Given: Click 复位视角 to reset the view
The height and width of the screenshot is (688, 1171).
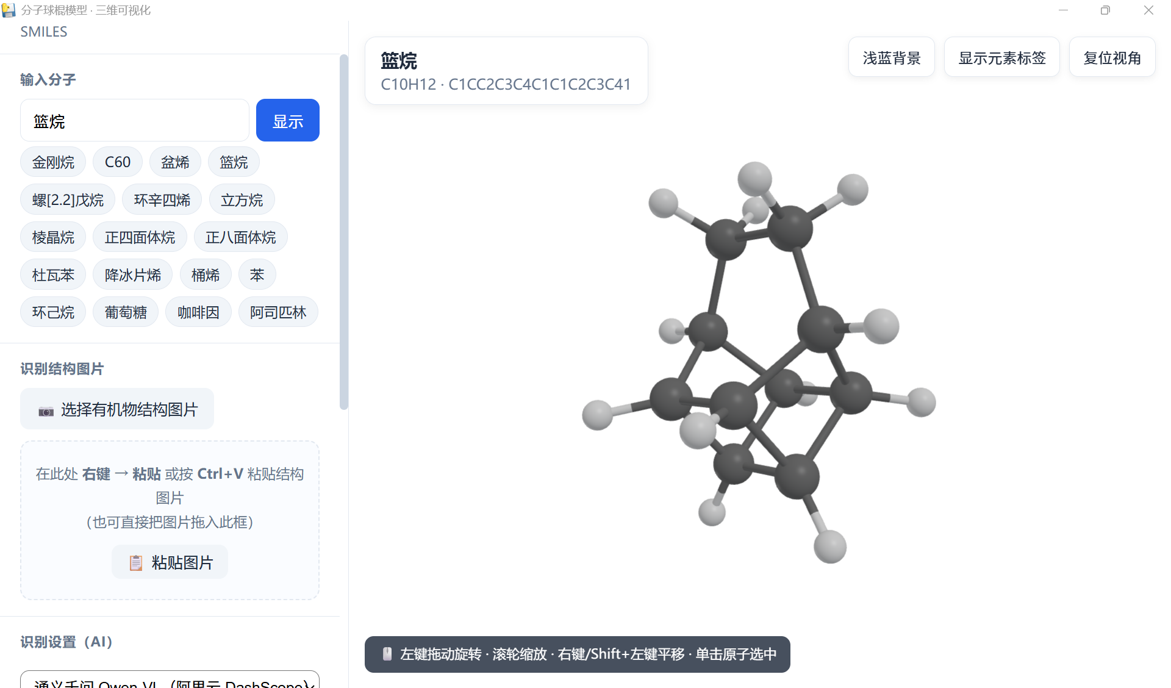Looking at the screenshot, I should [1112, 57].
